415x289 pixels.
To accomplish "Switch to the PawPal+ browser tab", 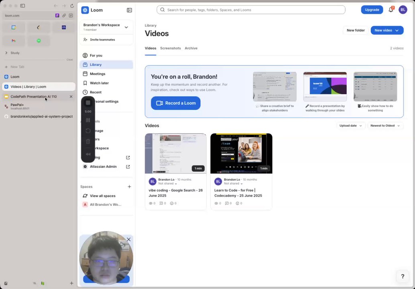I will point(39,106).
